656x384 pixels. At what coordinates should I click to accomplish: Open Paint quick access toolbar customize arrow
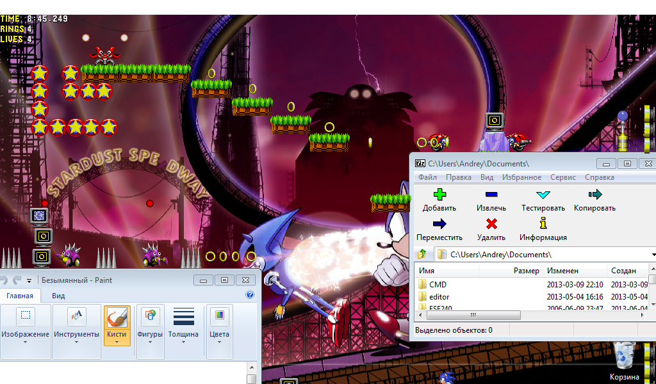coord(29,281)
